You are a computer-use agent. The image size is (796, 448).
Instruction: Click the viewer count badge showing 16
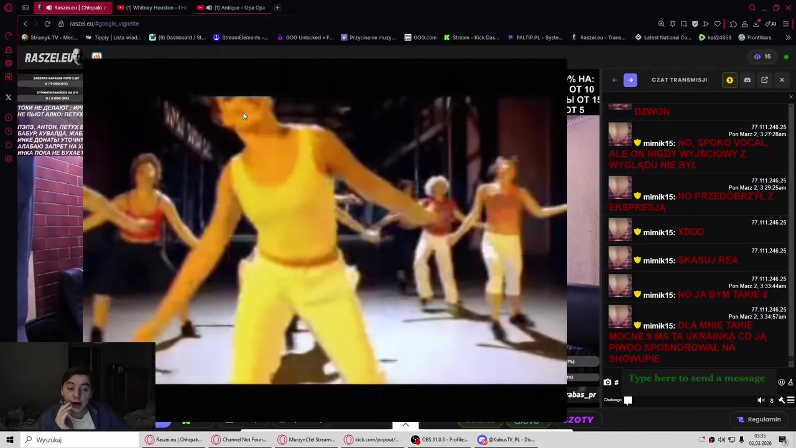(x=762, y=57)
